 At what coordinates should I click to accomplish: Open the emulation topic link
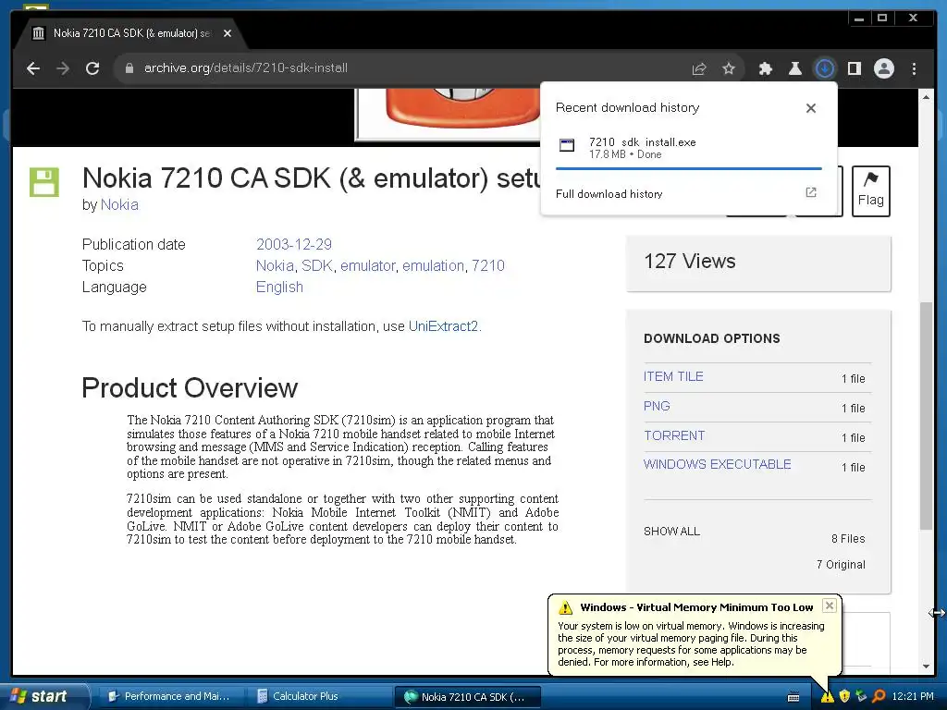tap(433, 265)
